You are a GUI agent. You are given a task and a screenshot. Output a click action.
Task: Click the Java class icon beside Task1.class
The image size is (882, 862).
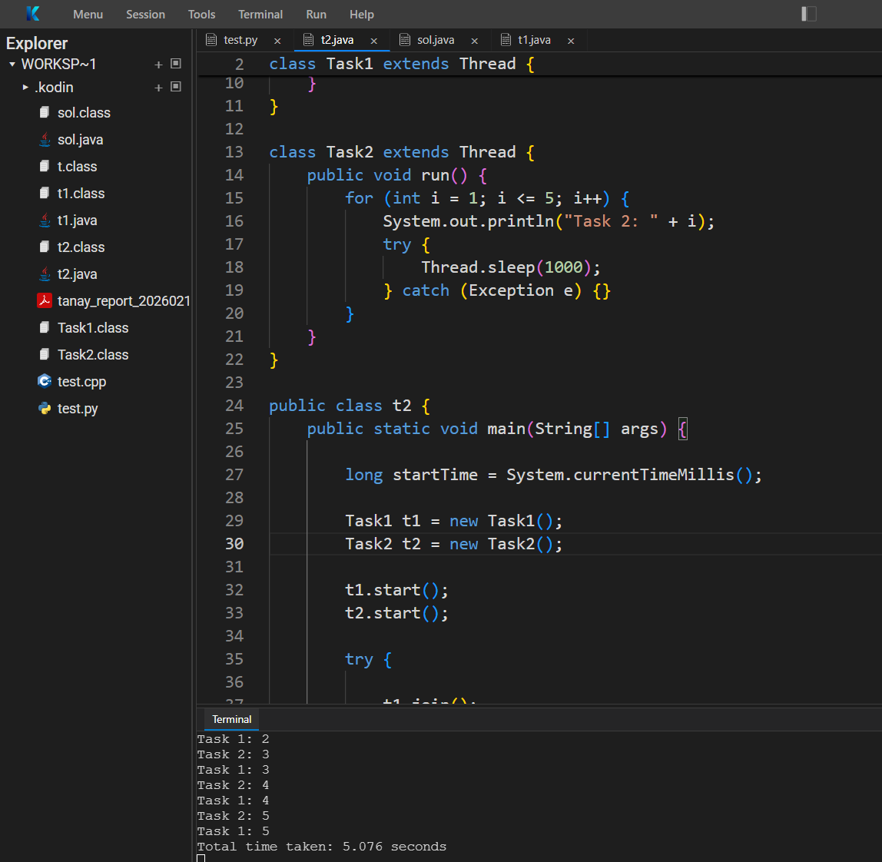click(45, 327)
